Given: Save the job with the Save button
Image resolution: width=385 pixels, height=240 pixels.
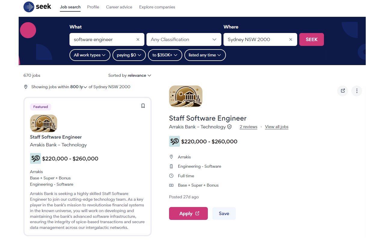Looking at the screenshot, I should click(224, 214).
